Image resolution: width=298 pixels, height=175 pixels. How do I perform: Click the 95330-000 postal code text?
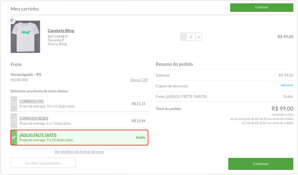click(x=19, y=80)
